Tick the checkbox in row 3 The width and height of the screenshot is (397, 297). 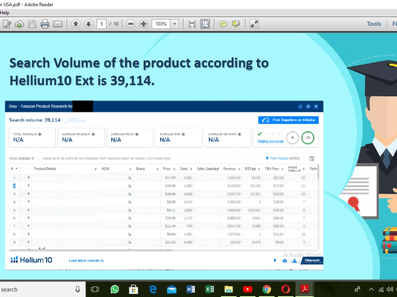point(23,194)
